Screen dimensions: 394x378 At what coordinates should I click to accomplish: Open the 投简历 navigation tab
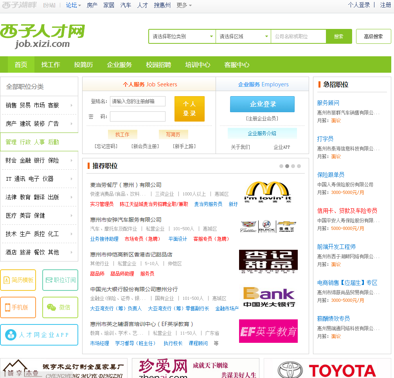tap(83, 65)
